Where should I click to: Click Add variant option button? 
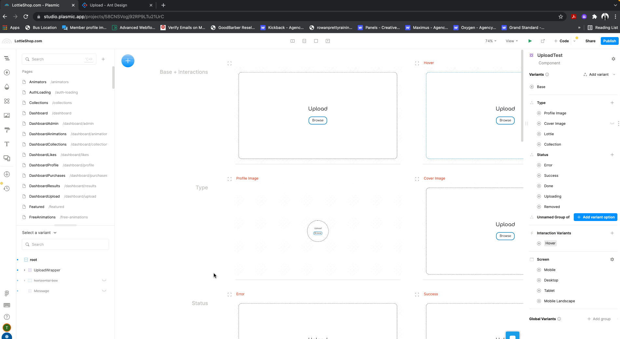[x=596, y=217]
